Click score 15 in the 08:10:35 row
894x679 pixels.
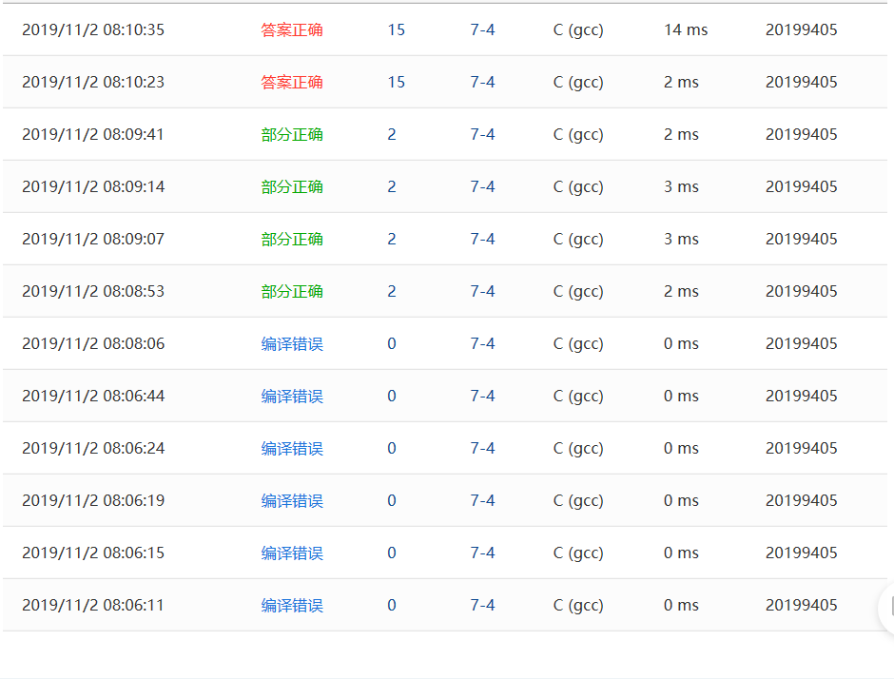[397, 29]
